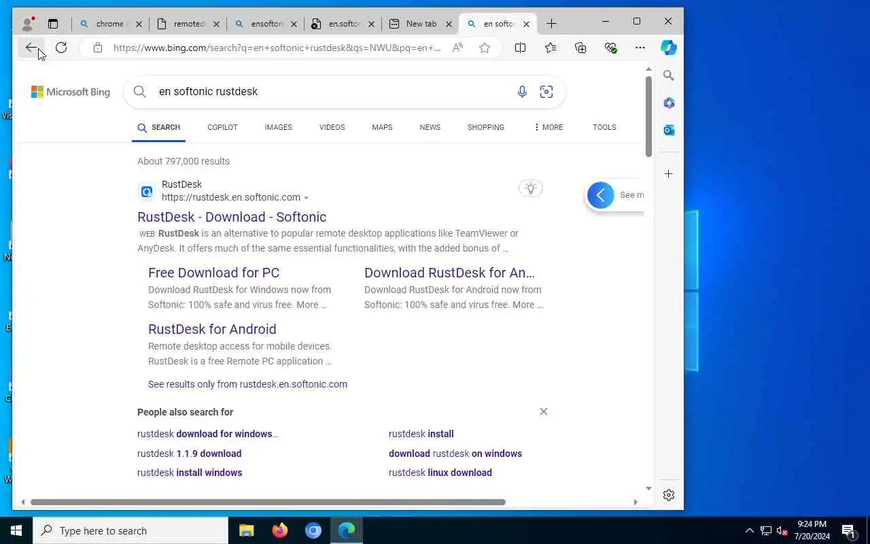
Task: Open File Explorer from taskbar
Action: 246,530
